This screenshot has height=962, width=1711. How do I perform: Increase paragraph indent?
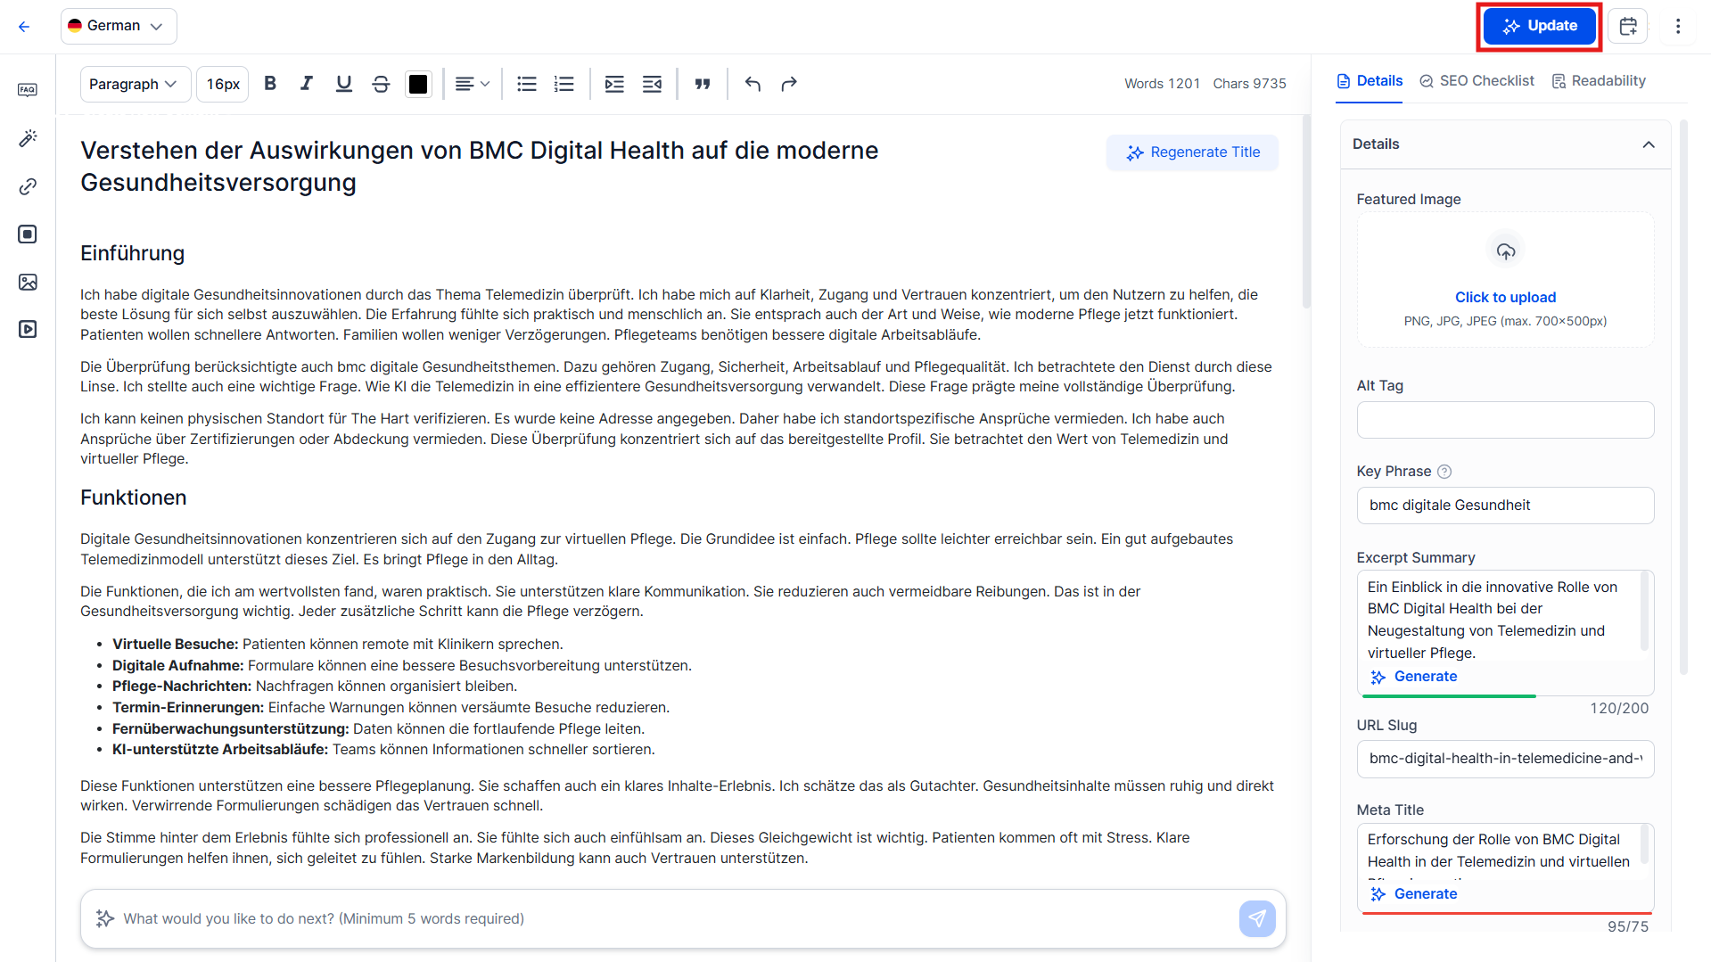click(x=614, y=84)
